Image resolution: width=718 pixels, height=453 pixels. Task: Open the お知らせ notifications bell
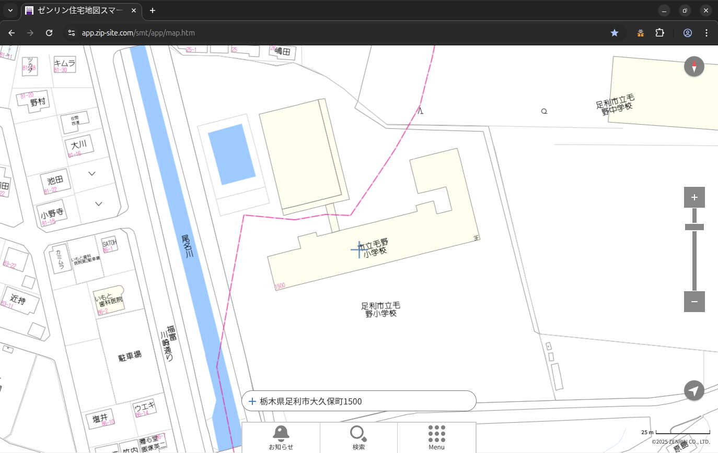point(281,437)
